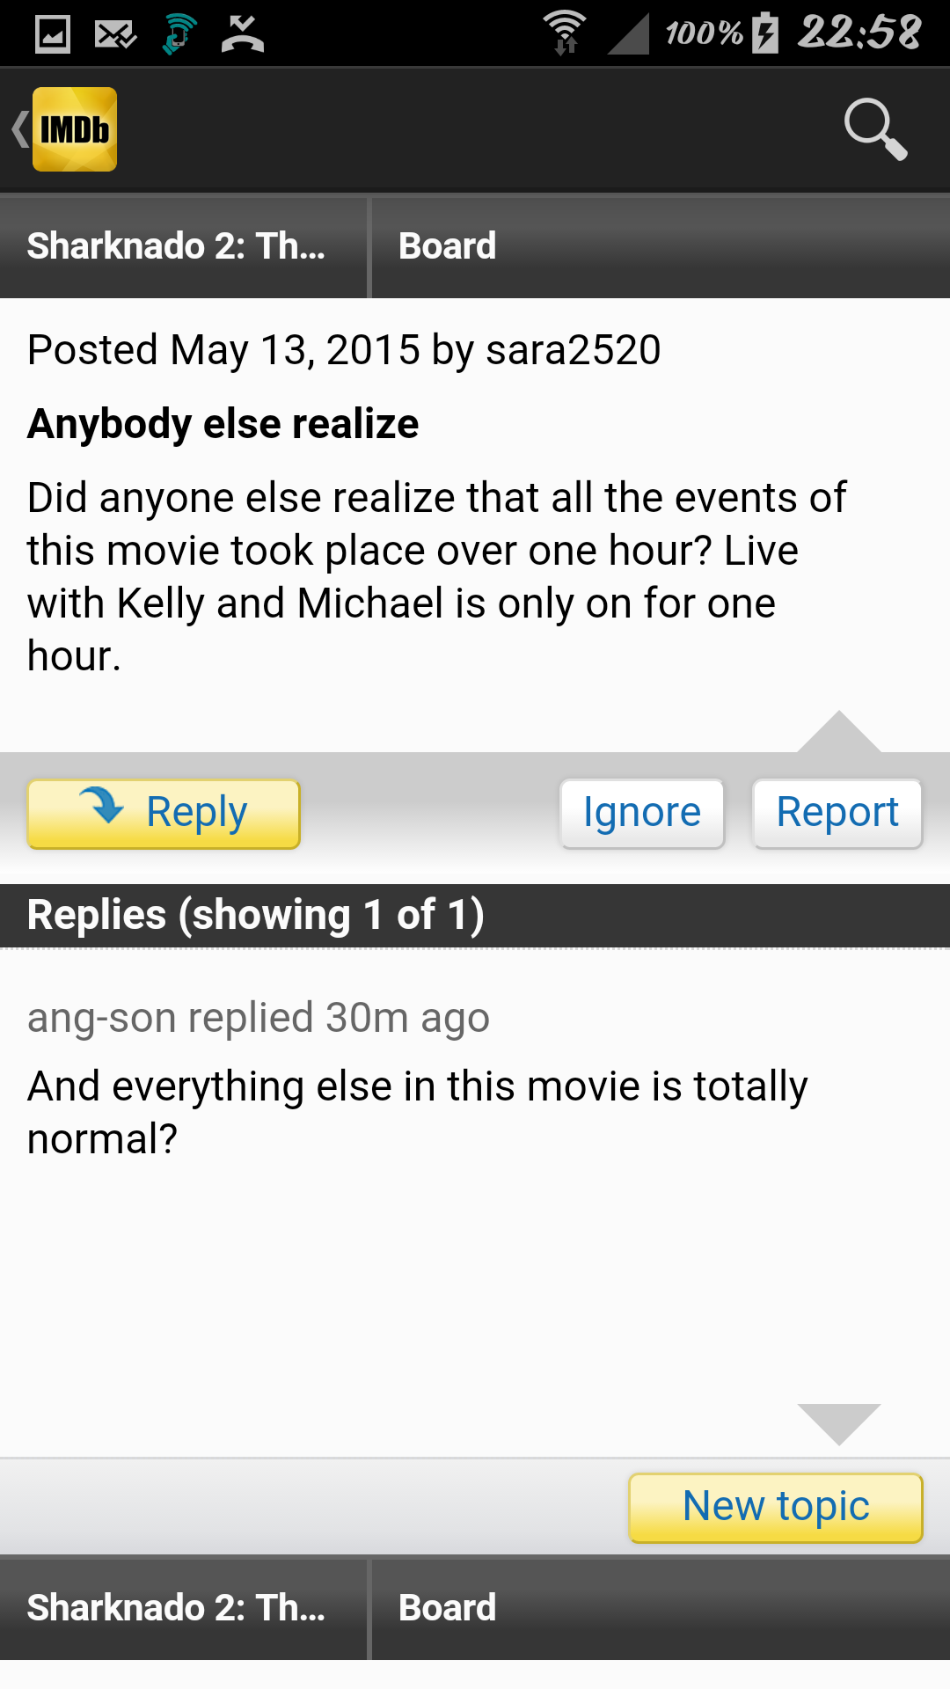Tap the image notification icon in status bar

pyautogui.click(x=53, y=34)
